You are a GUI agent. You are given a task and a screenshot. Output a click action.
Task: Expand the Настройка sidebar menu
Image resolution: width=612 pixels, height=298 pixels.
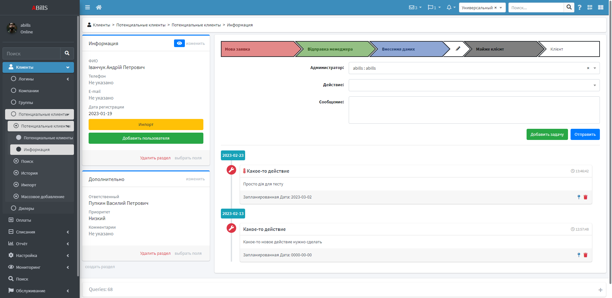click(26, 255)
